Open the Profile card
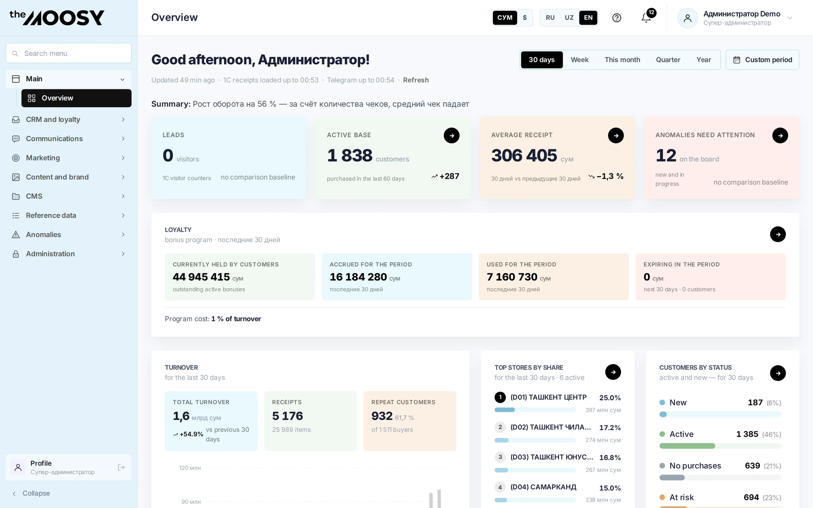Image resolution: width=813 pixels, height=508 pixels. (x=68, y=467)
